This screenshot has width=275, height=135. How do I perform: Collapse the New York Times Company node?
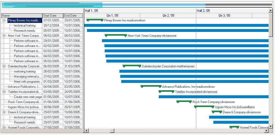tap(4, 36)
